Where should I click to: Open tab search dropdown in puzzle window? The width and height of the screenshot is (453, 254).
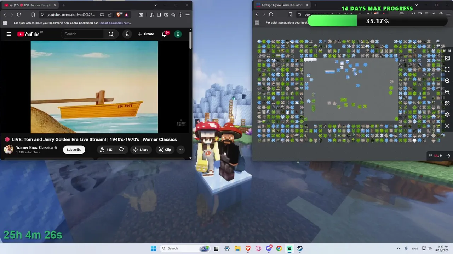[416, 5]
